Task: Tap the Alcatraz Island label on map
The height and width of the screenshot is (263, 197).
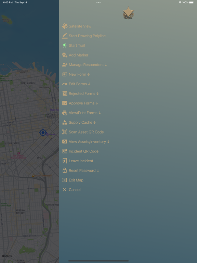Action: 6,20
